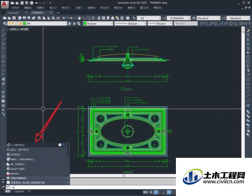
Task: Click the Plot printer icon in standard toolbar
Action: click(x=20, y=18)
